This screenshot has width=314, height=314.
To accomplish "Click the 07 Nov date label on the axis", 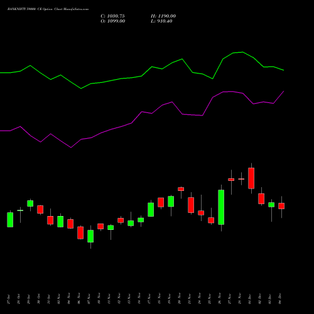I will pos(89,299).
